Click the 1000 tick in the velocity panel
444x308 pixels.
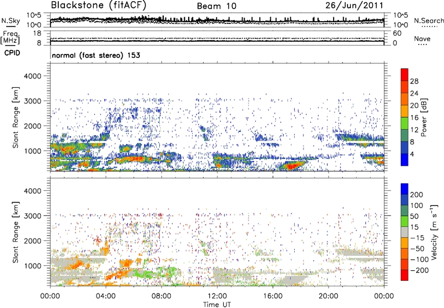(x=32, y=266)
